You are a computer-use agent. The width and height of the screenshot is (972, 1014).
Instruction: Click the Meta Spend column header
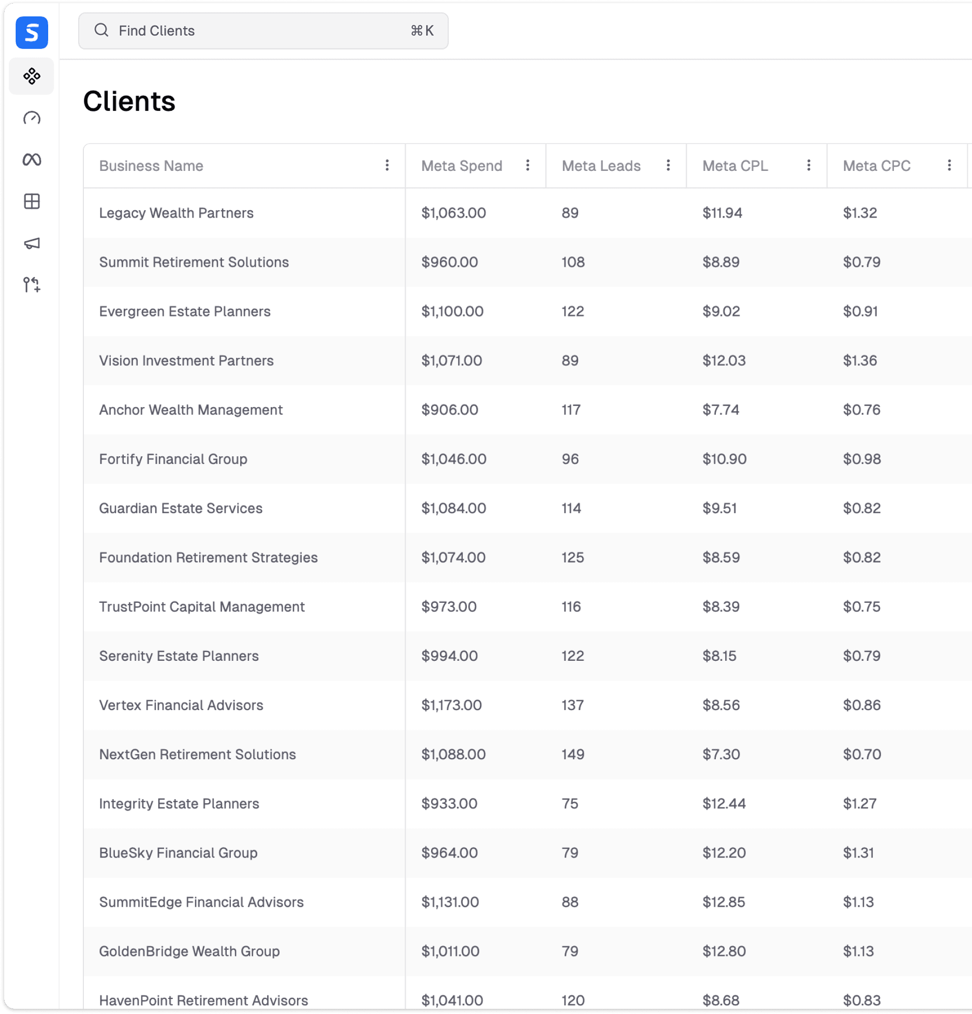pyautogui.click(x=462, y=166)
